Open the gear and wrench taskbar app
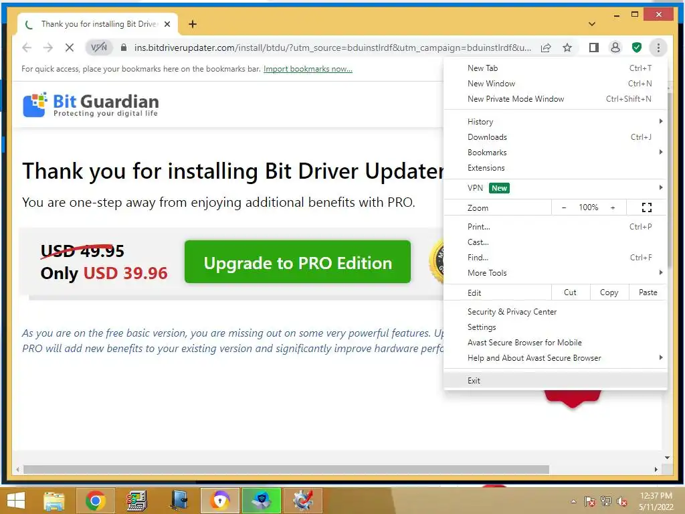Viewport: 685px width, 514px height. coord(303,501)
